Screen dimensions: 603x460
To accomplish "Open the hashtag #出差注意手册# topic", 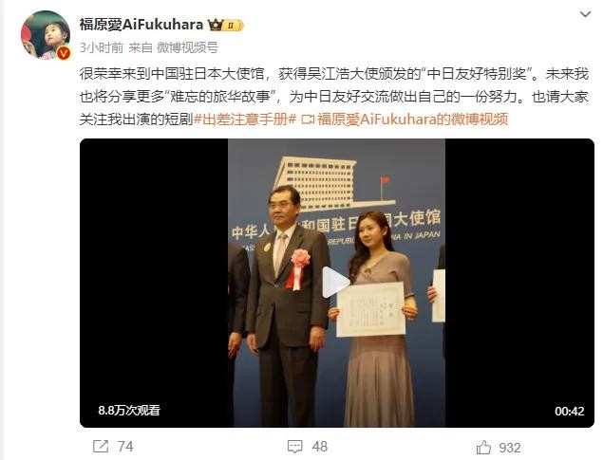I will point(245,120).
